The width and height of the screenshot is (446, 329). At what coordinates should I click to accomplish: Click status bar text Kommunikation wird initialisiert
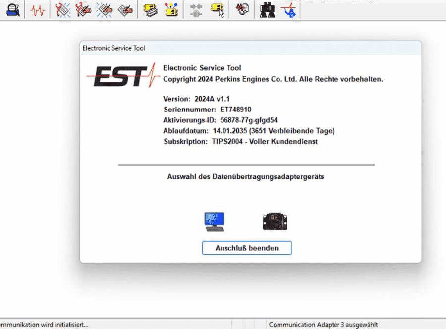(x=44, y=325)
